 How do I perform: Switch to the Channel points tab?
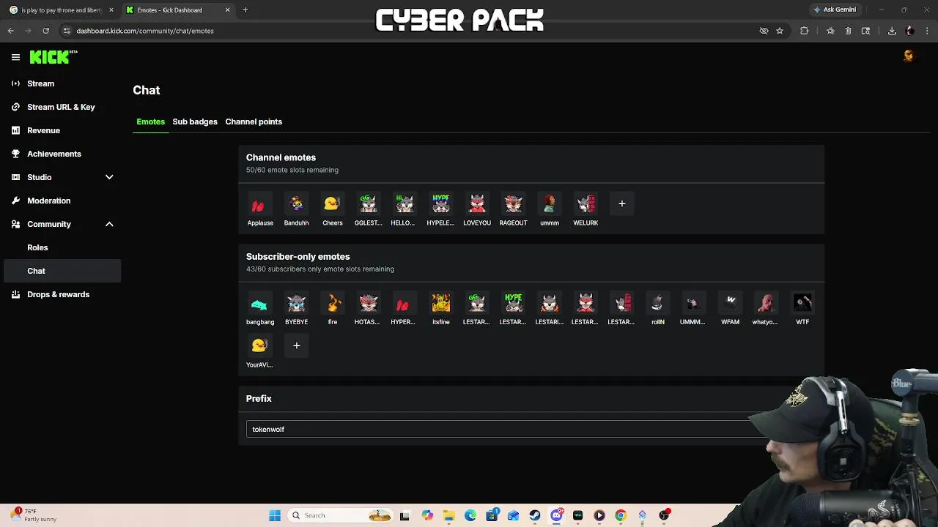tap(254, 122)
